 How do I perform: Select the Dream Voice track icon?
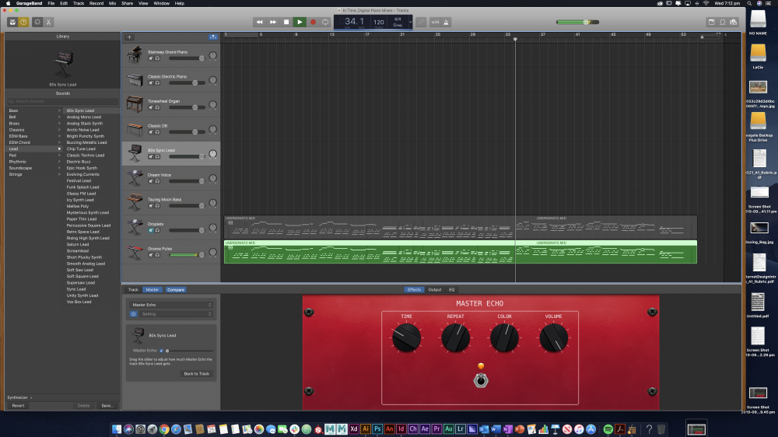coord(135,178)
